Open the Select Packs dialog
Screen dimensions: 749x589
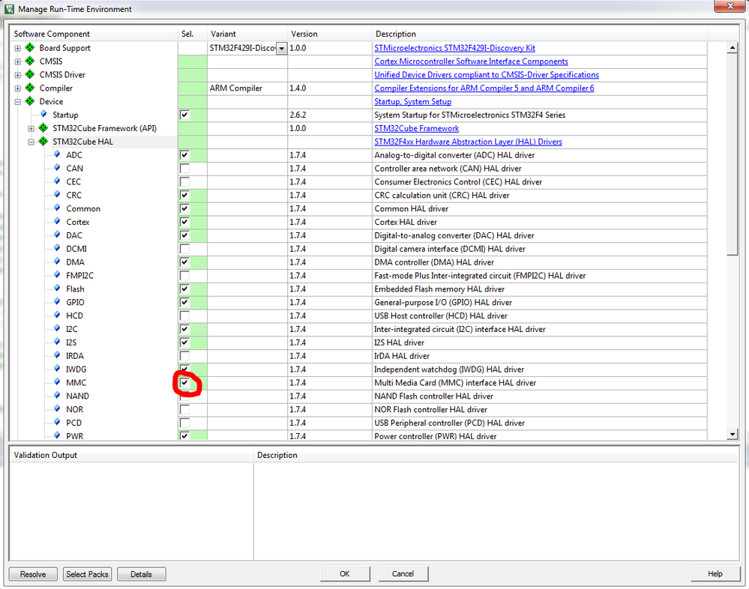87,574
